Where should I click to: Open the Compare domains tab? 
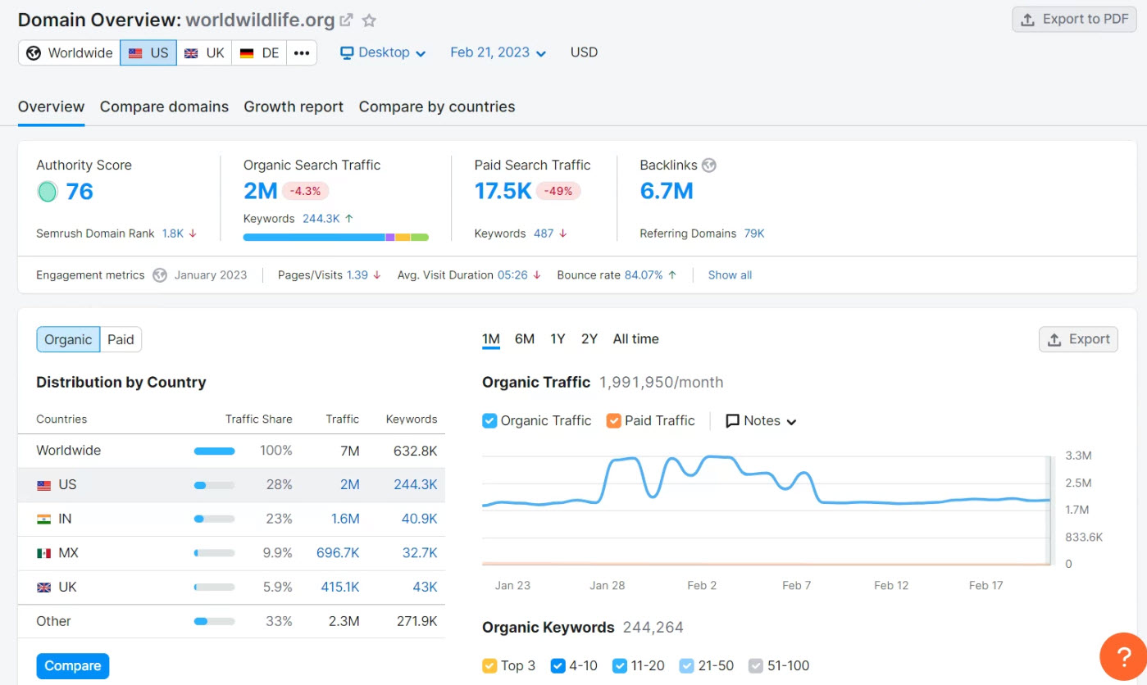pyautogui.click(x=164, y=107)
